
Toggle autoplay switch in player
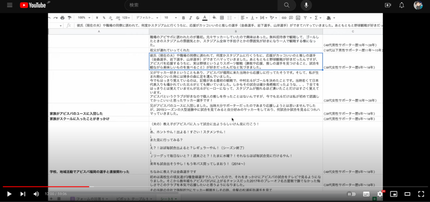(x=352, y=194)
